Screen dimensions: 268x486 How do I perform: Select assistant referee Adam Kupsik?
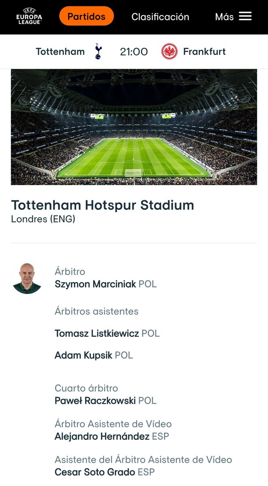pyautogui.click(x=84, y=355)
